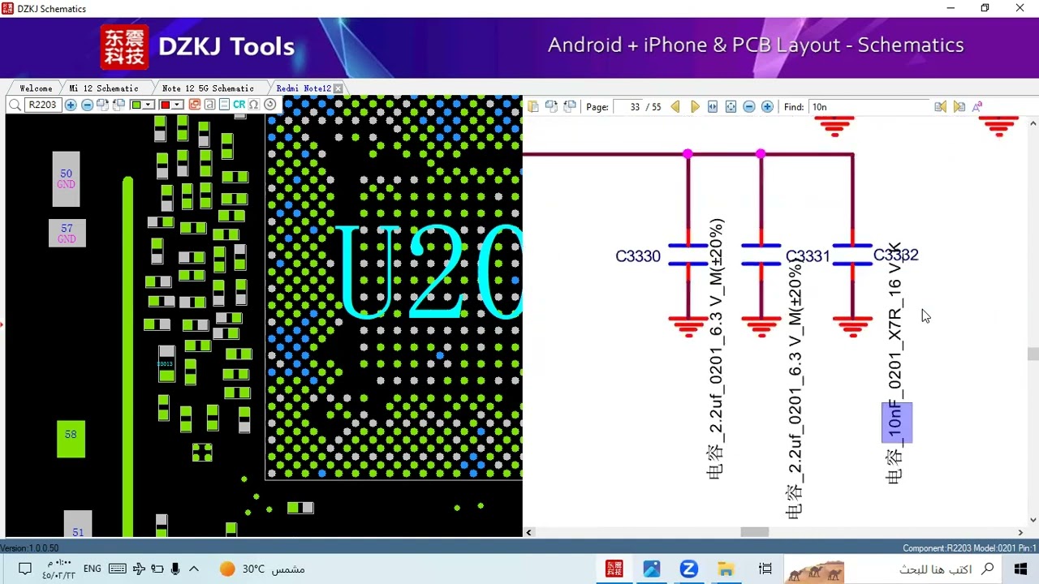Open the Windows Start menu
1039x584 pixels.
click(x=1020, y=569)
